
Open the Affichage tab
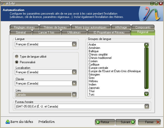[x=121, y=27]
